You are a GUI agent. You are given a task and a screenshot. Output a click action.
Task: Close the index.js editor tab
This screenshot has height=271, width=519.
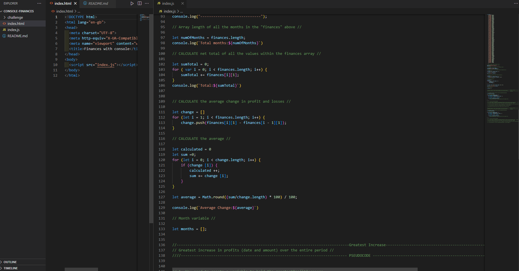pos(182,4)
